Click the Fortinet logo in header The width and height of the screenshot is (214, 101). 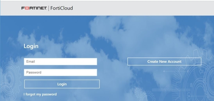[x=34, y=8]
